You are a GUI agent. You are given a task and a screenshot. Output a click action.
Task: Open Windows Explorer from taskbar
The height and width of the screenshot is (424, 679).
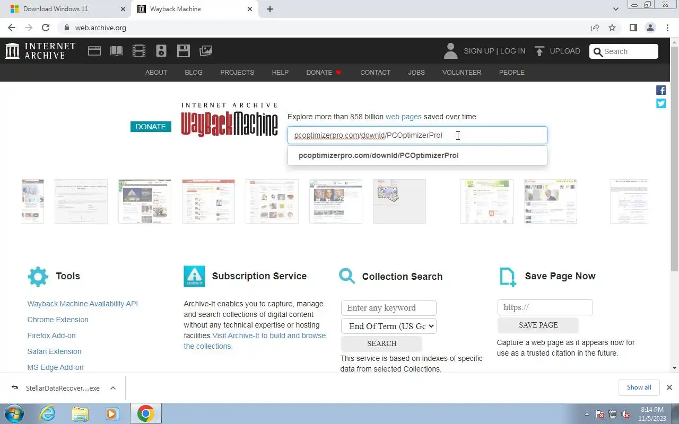click(80, 413)
